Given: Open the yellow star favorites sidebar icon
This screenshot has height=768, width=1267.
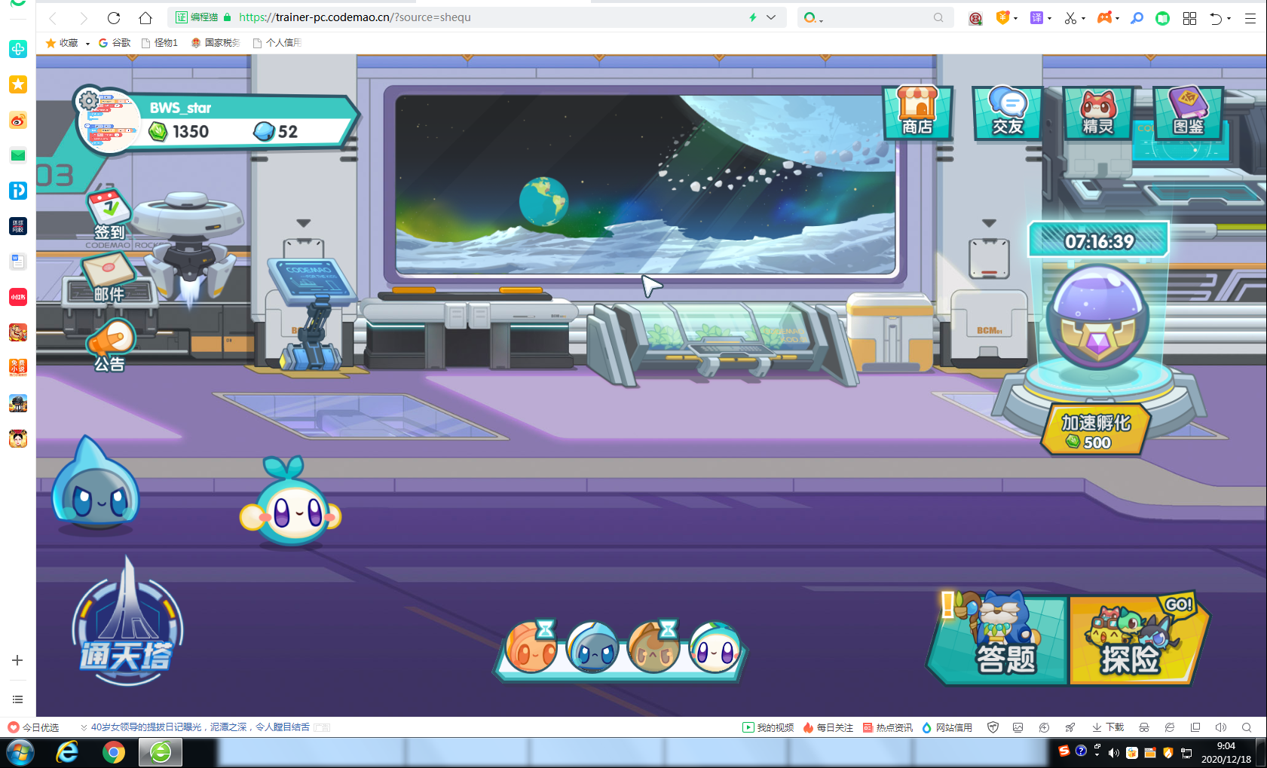Looking at the screenshot, I should point(18,84).
